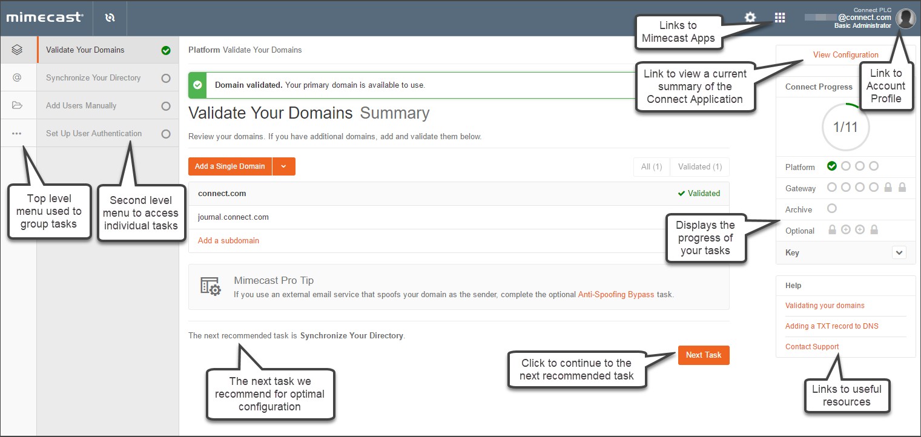921x437 pixels.
Task: Click the 1/11 Connect Progress ring
Action: (845, 128)
